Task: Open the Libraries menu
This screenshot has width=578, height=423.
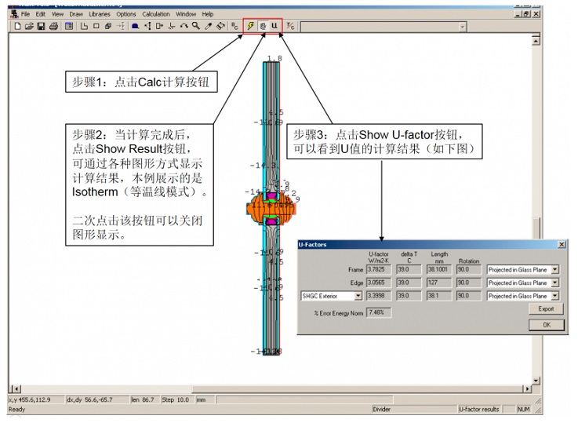Action: [100, 14]
